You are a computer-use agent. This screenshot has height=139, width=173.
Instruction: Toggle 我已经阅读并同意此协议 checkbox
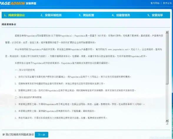click(x=4, y=135)
